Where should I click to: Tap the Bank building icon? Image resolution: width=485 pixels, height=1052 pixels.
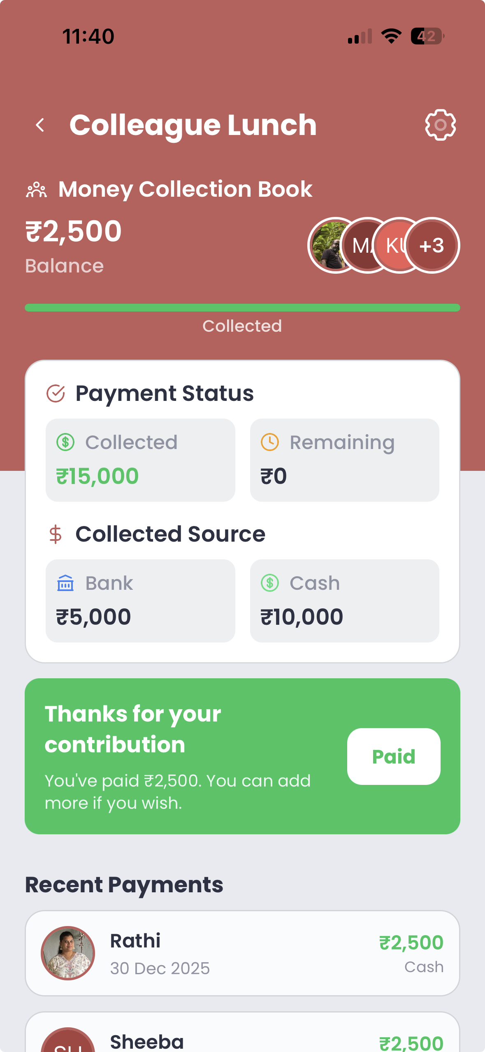(x=65, y=583)
